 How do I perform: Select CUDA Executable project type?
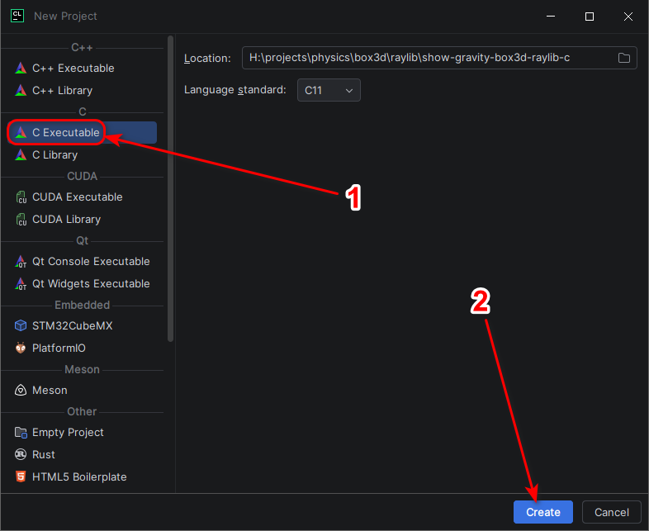click(x=82, y=197)
